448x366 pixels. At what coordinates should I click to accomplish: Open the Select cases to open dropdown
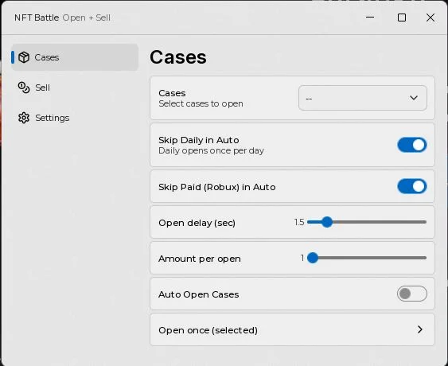(363, 98)
